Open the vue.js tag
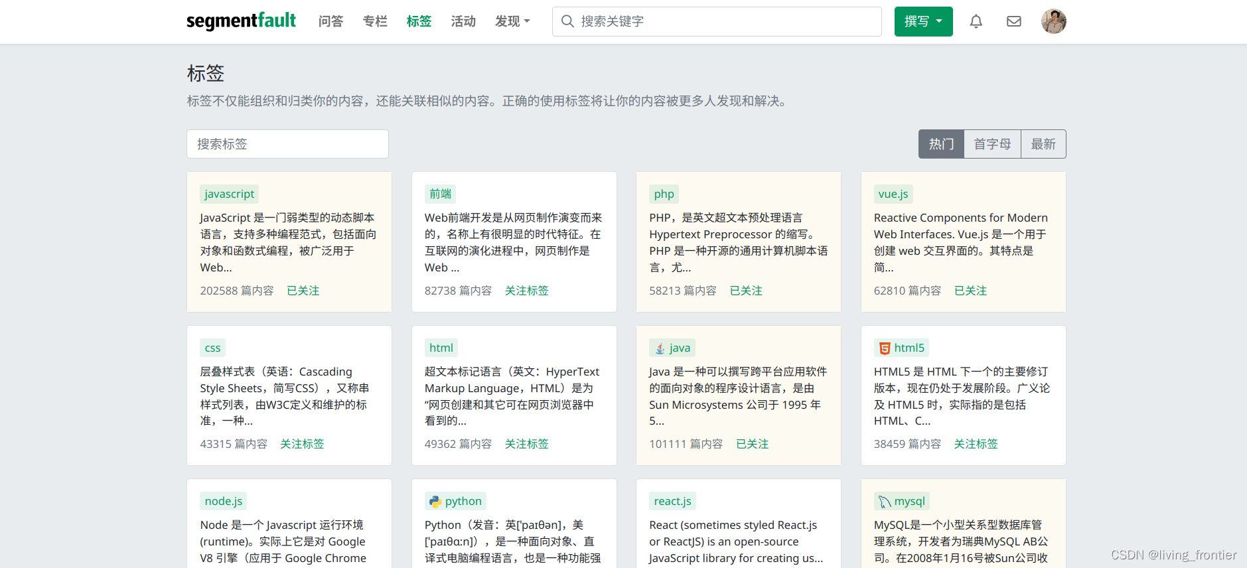 click(893, 194)
